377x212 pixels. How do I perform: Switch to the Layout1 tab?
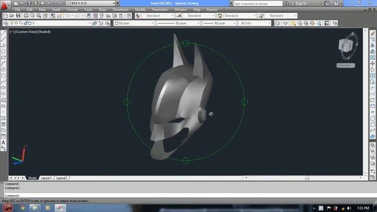pyautogui.click(x=46, y=178)
